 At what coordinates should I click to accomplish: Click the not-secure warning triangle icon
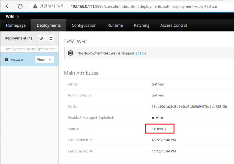click(x=35, y=6)
